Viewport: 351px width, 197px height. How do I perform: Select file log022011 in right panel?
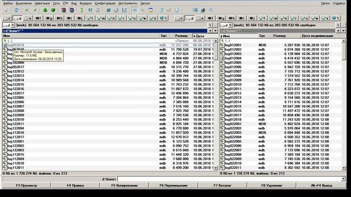pos(281,167)
